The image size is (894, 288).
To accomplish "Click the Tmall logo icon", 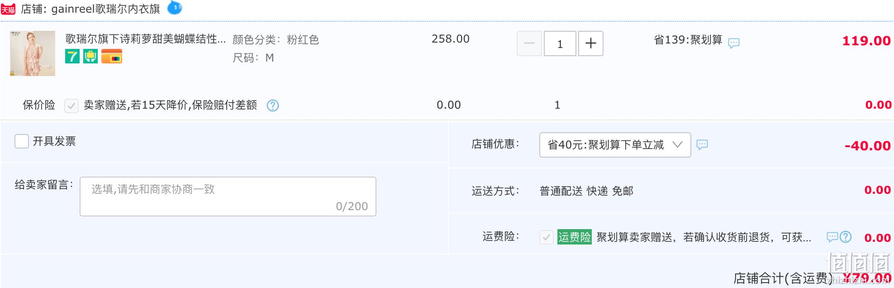I will [8, 9].
